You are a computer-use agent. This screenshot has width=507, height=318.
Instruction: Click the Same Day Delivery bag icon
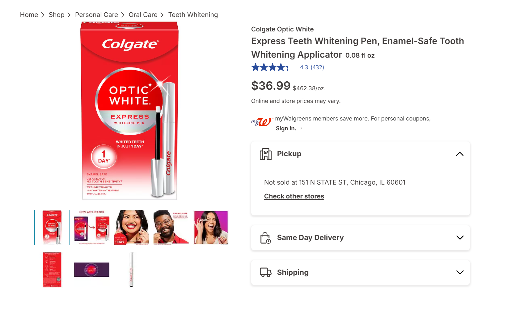click(x=265, y=238)
